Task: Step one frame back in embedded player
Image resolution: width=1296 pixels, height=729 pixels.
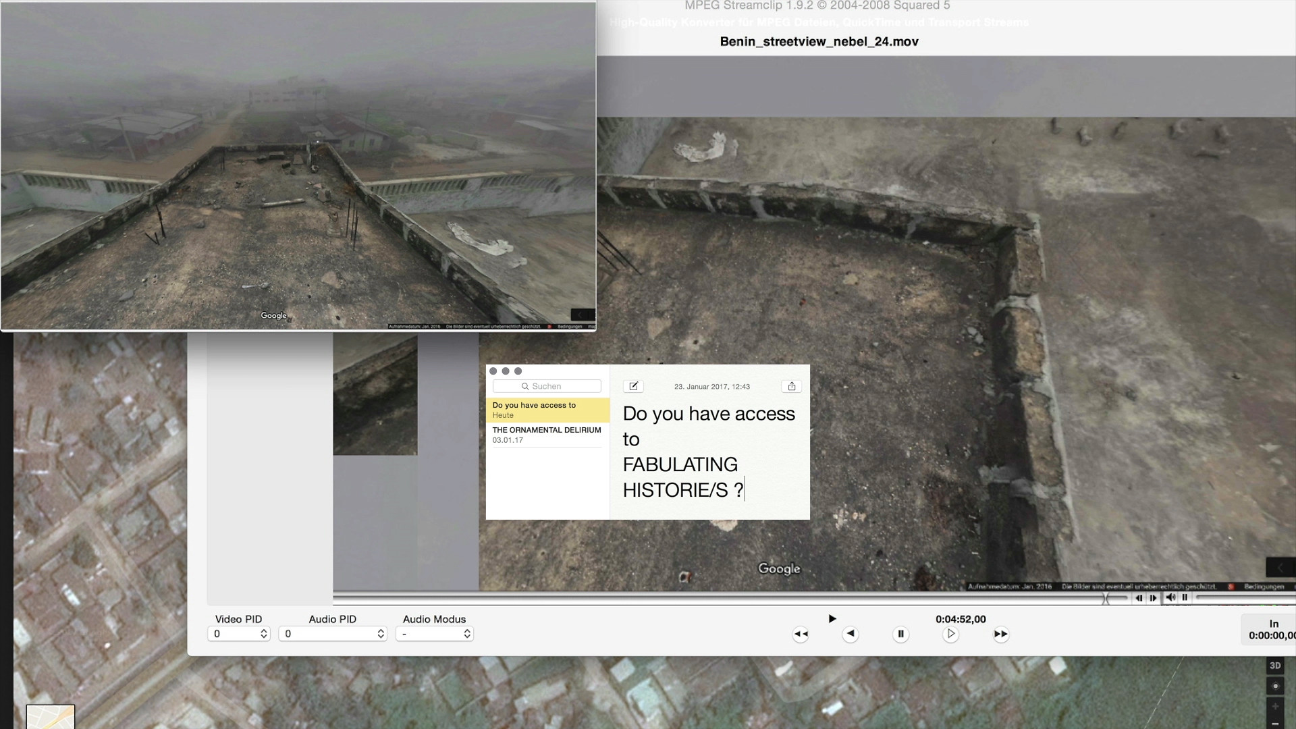Action: click(1139, 597)
